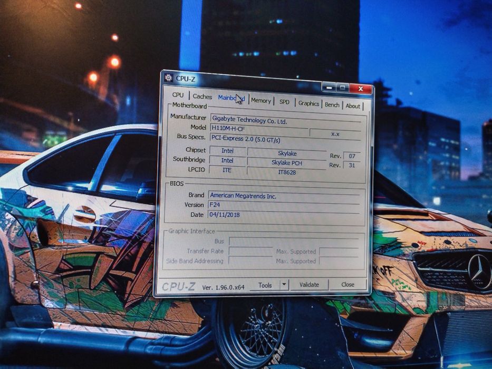Image resolution: width=492 pixels, height=369 pixels.
Task: Open the Memory tab
Action: coord(261,101)
